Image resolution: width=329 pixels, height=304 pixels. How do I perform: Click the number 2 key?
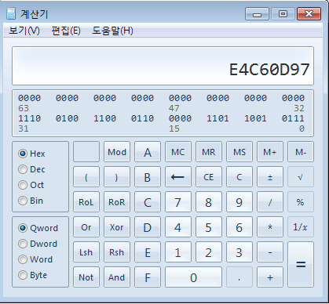point(209,252)
